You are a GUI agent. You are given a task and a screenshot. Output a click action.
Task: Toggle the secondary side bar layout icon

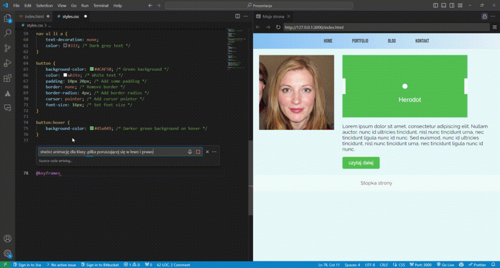click(x=452, y=5)
